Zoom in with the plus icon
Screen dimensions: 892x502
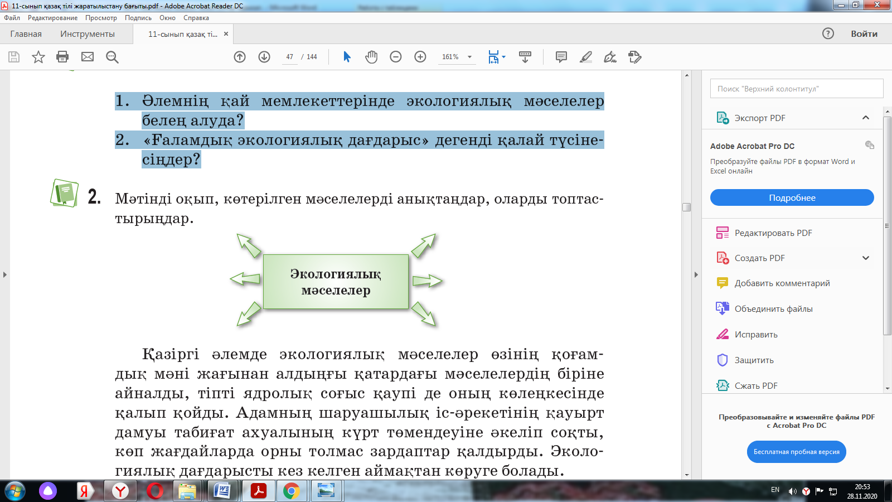point(420,57)
